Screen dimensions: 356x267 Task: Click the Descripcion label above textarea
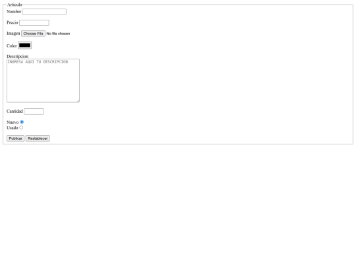tap(18, 56)
